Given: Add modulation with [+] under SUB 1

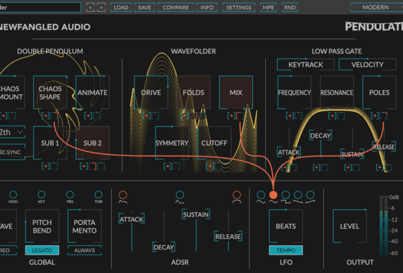Looking at the screenshot, I should (x=45, y=166).
